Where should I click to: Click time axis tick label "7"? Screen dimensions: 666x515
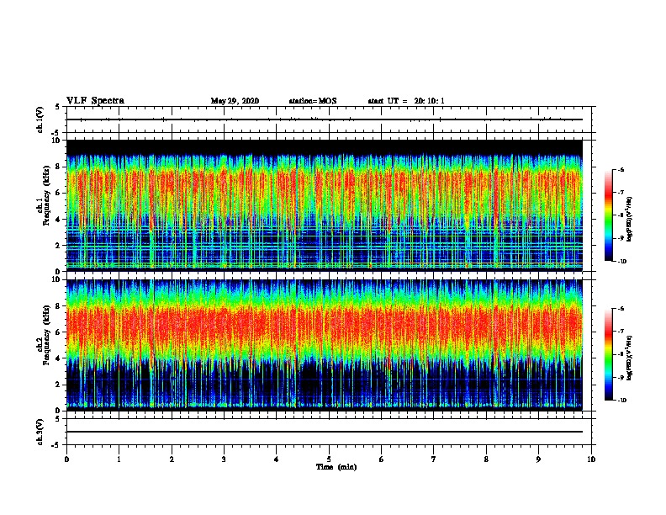[434, 459]
